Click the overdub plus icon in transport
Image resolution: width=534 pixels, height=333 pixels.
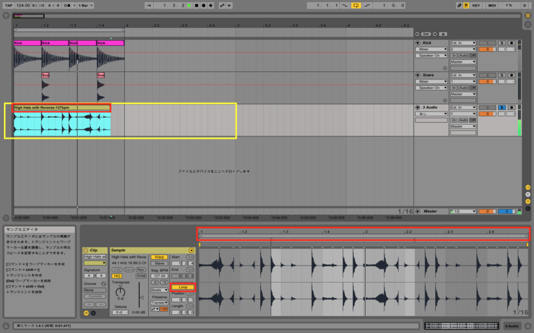[x=211, y=5]
